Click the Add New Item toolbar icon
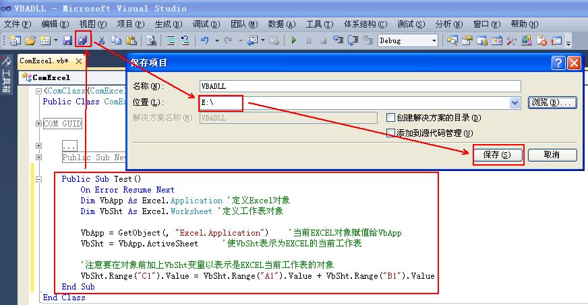The image size is (588, 305). (x=46, y=40)
